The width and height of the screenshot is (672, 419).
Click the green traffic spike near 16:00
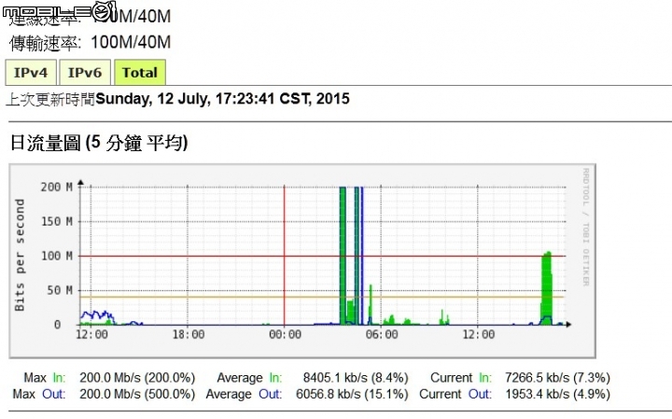pos(546,287)
